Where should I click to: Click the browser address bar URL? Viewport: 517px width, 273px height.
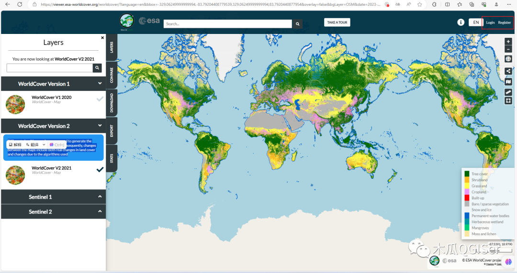click(210, 5)
